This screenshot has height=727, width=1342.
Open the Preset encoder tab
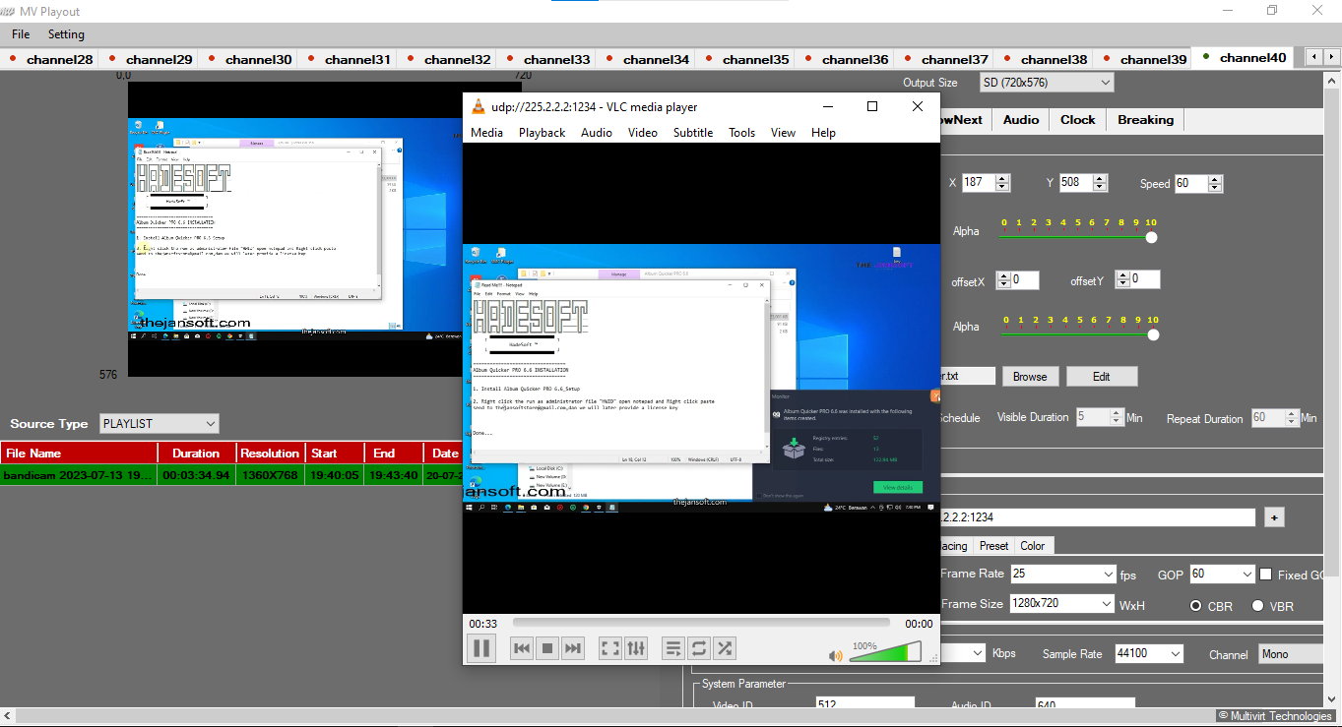pos(993,545)
